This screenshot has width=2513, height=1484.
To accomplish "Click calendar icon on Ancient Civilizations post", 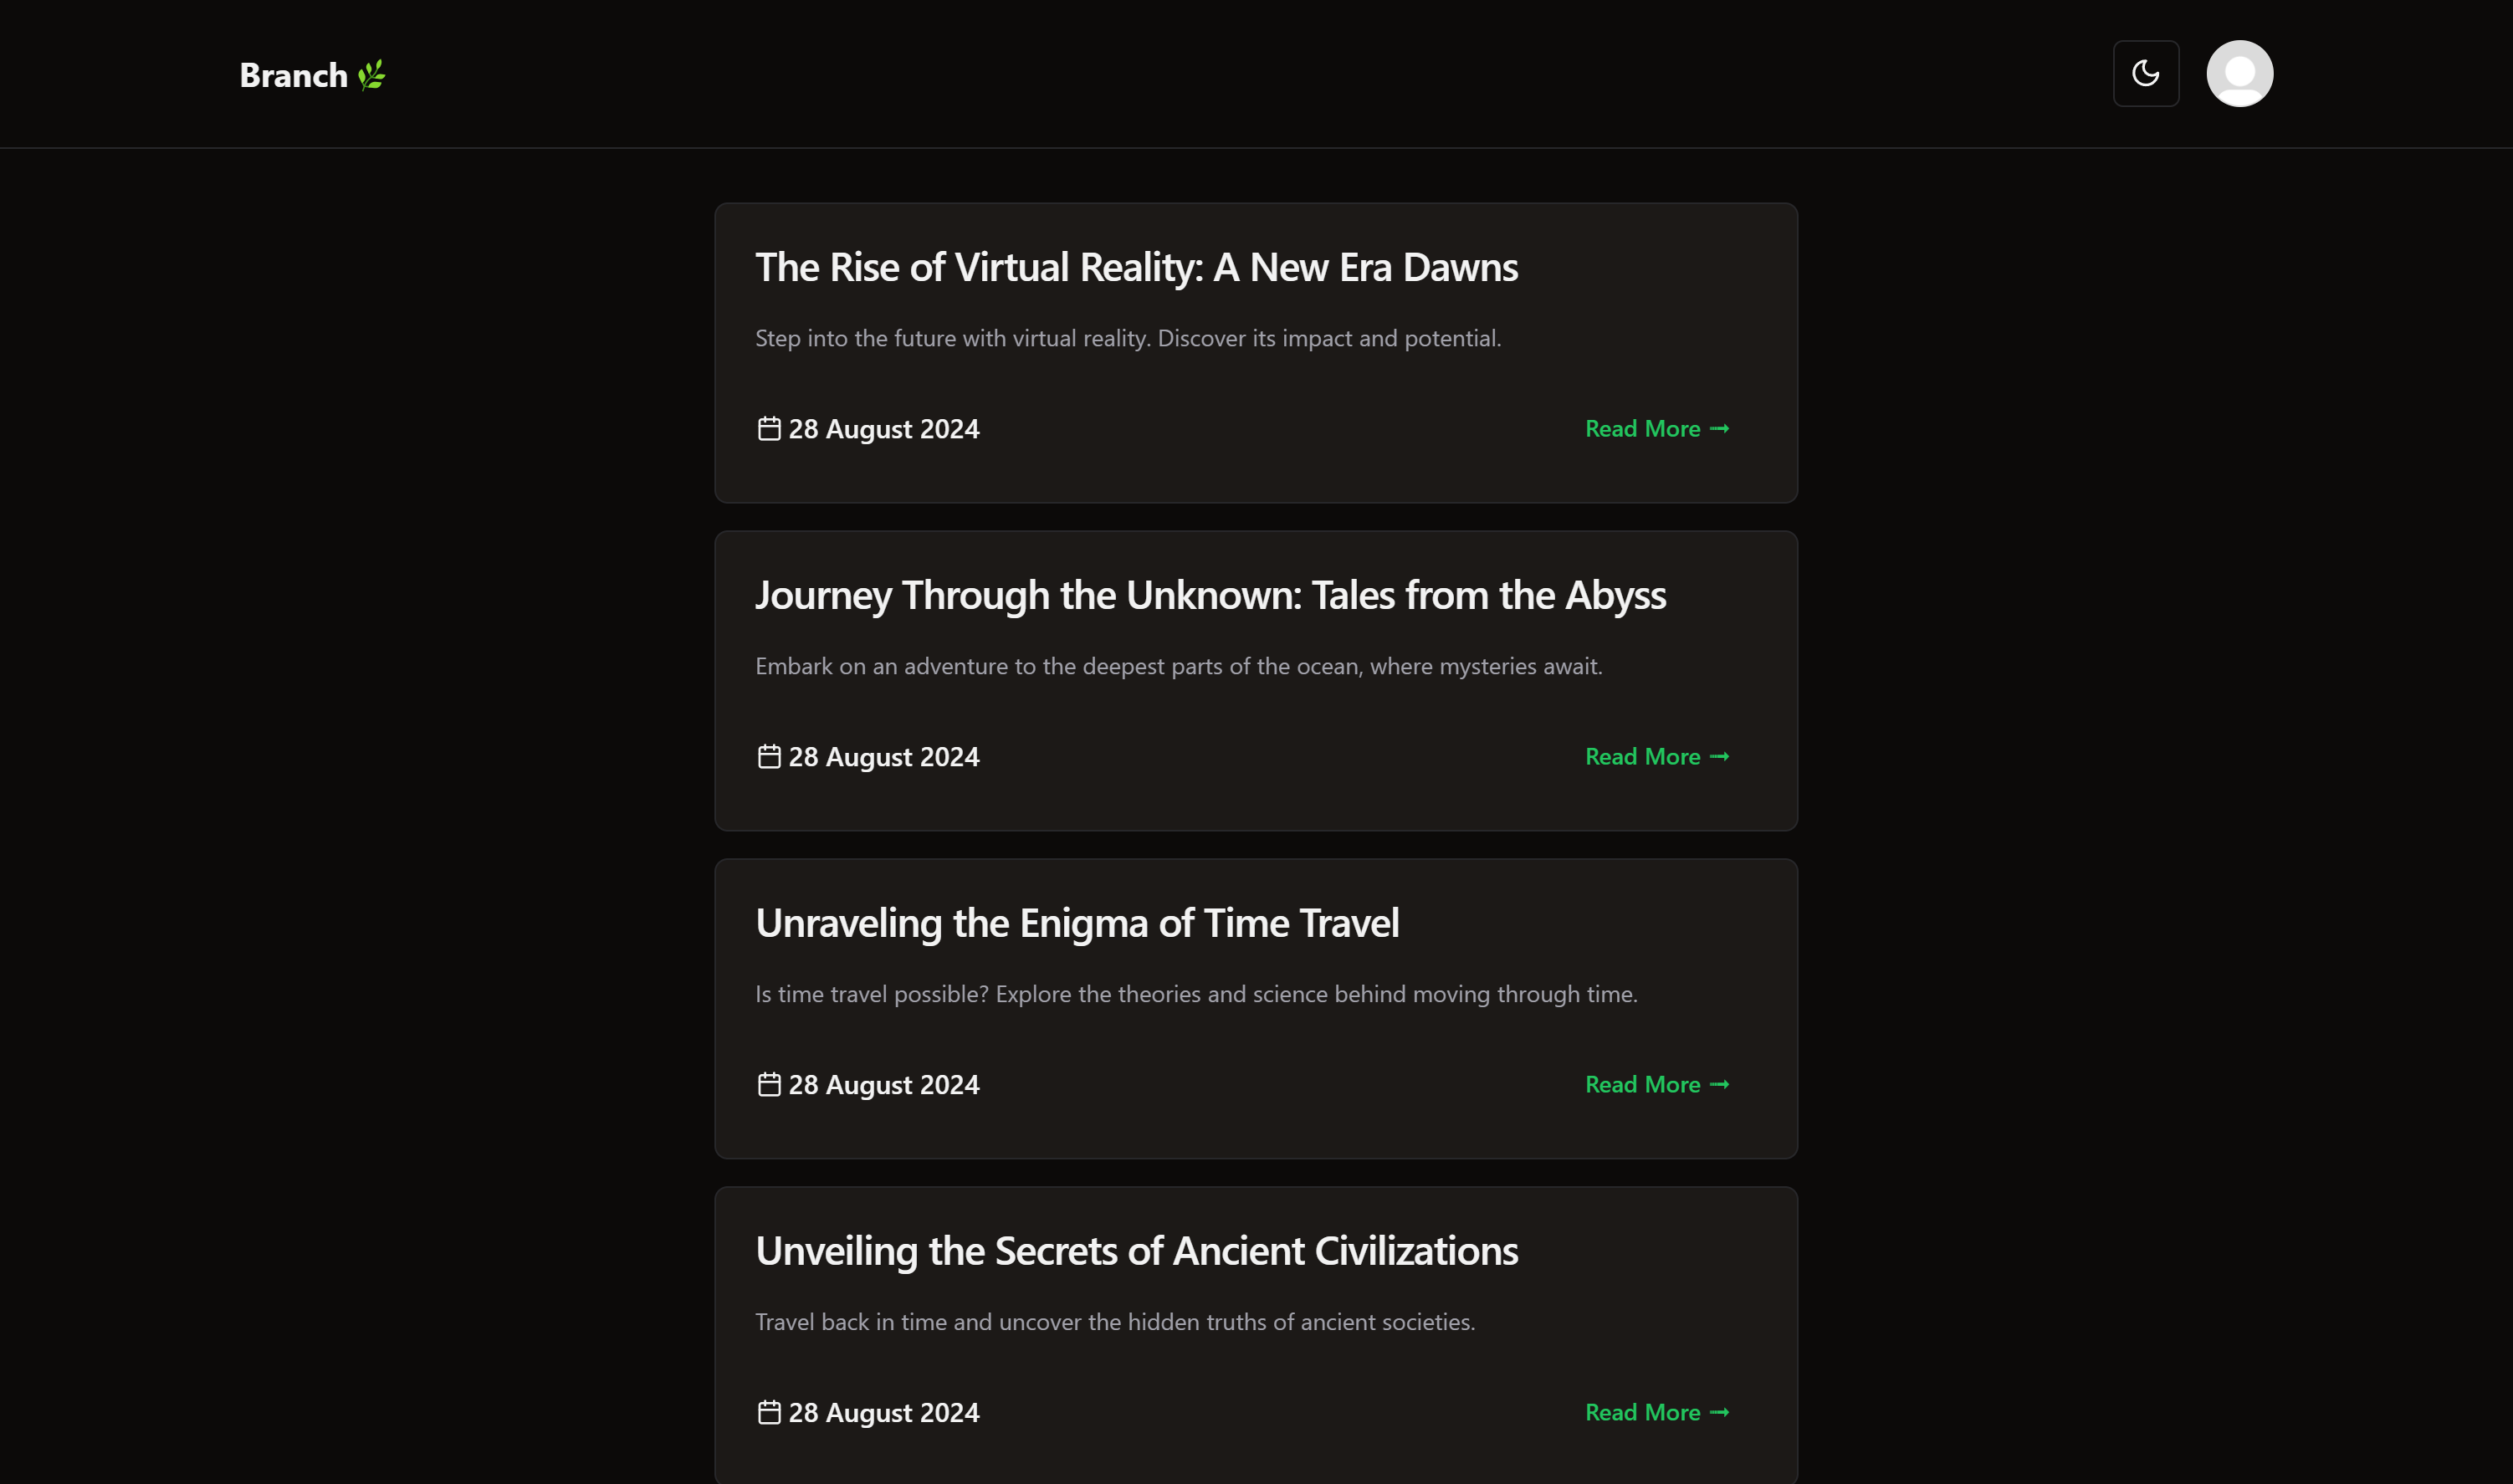I will 768,1413.
